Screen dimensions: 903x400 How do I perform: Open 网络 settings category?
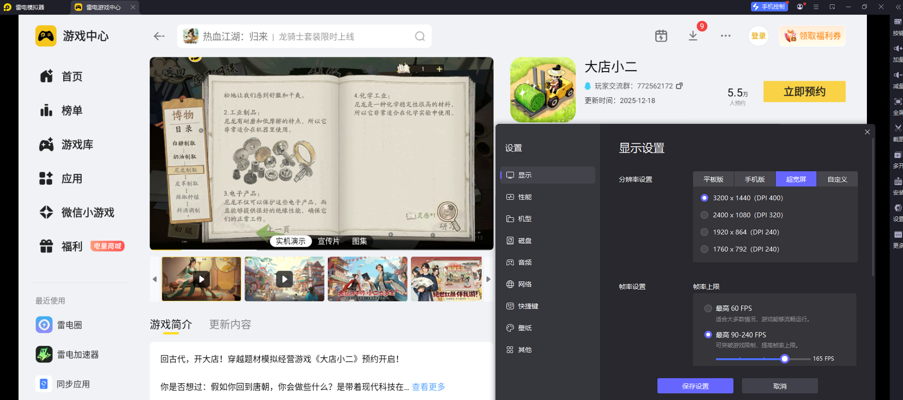coord(548,284)
